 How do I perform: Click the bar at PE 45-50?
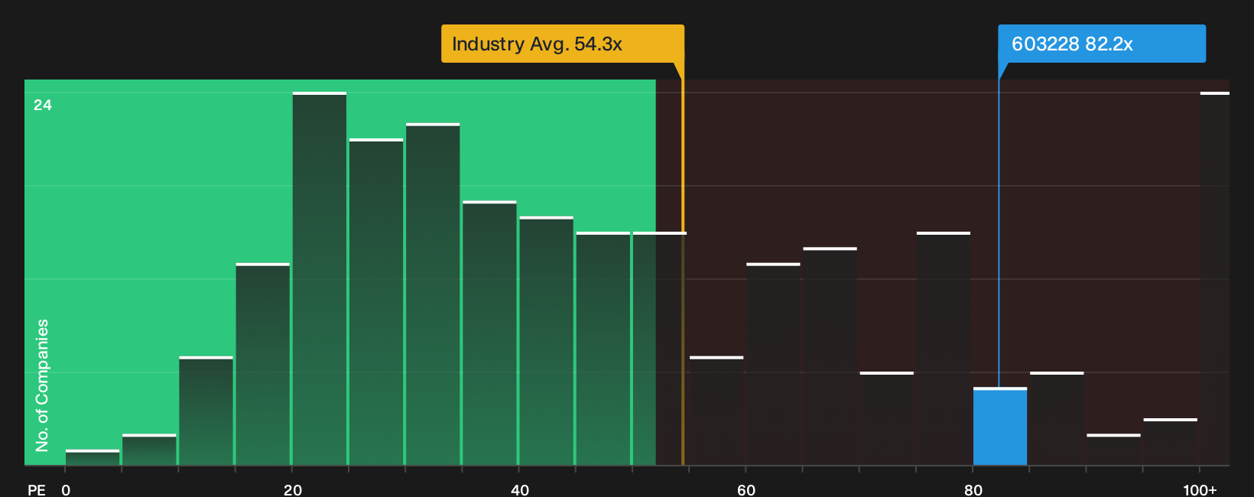pyautogui.click(x=603, y=349)
